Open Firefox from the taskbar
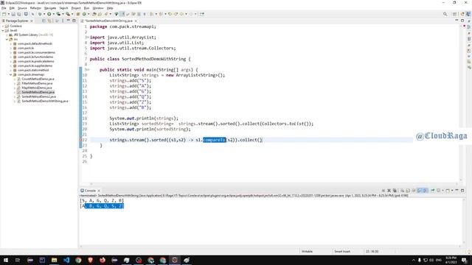The image size is (472, 265). [x=103, y=260]
